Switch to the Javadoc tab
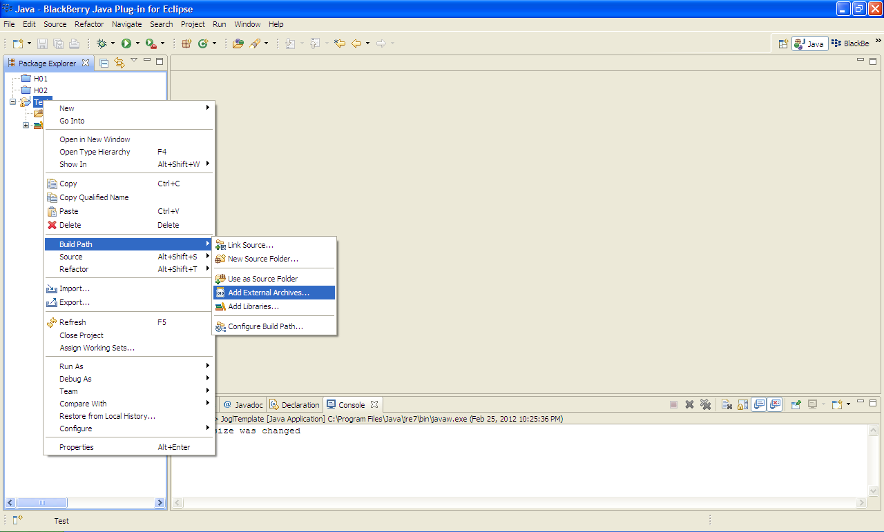The width and height of the screenshot is (884, 532). (x=242, y=405)
